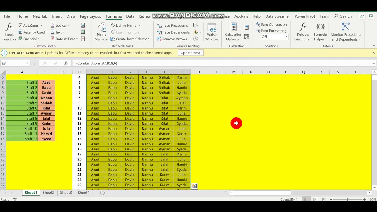The height and width of the screenshot is (212, 377).
Task: Open the Name Manager
Action: pos(102,32)
